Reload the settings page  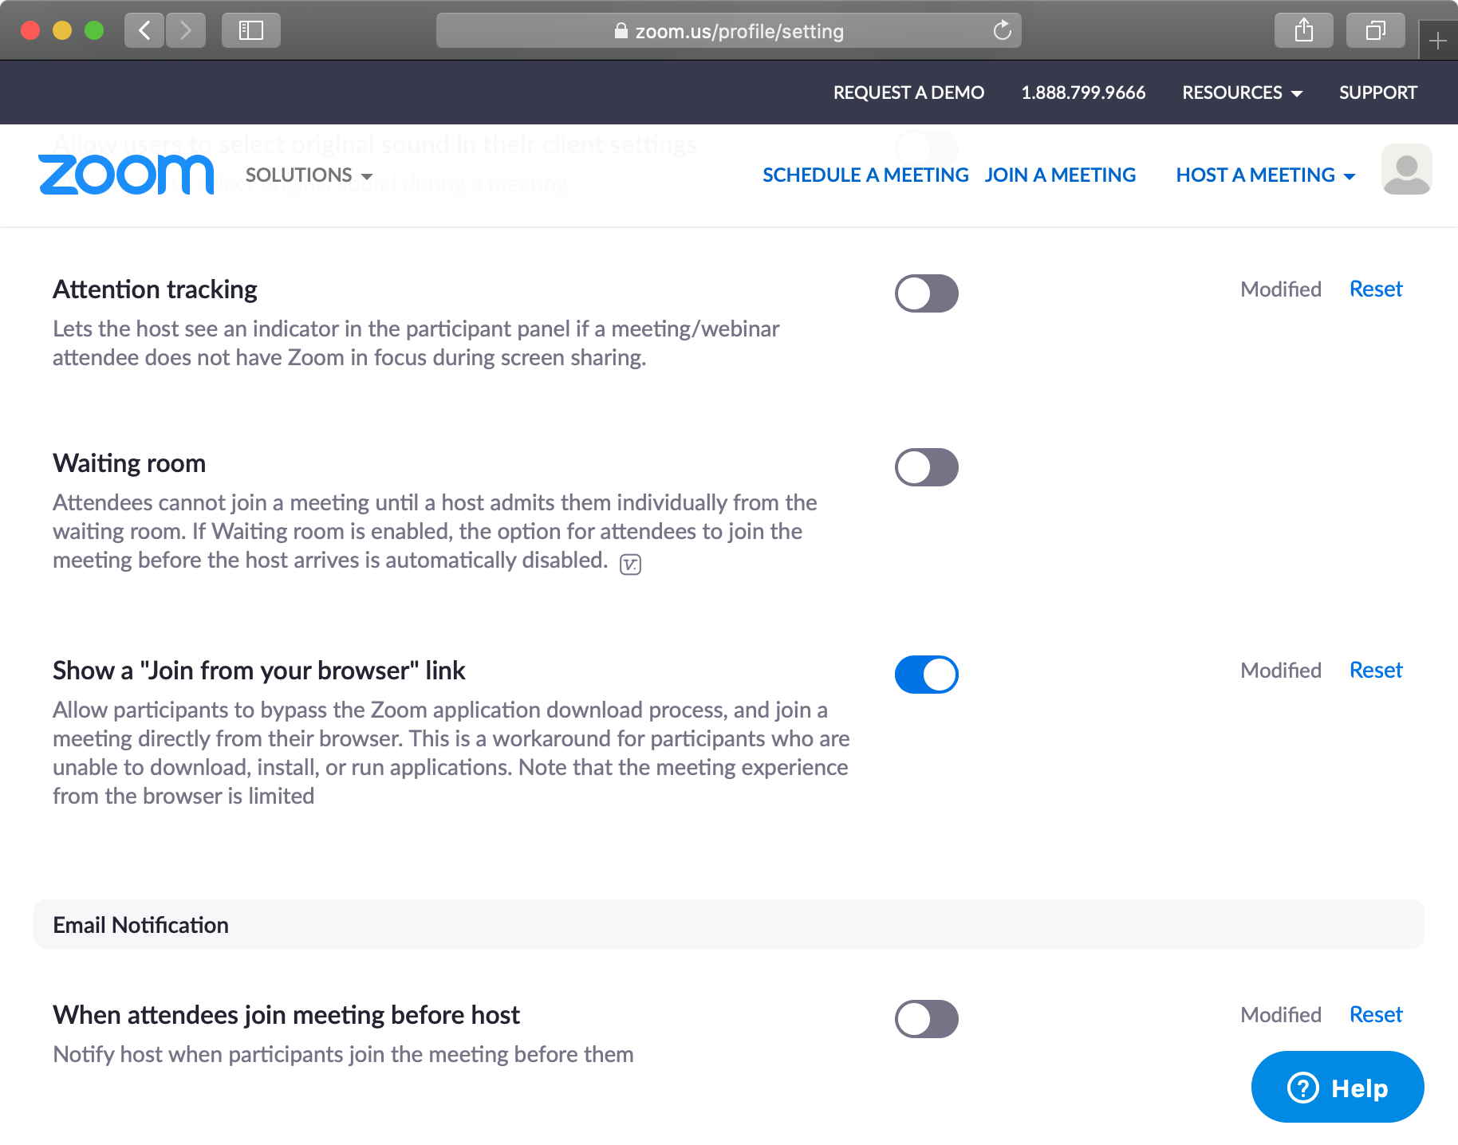[x=1003, y=30]
